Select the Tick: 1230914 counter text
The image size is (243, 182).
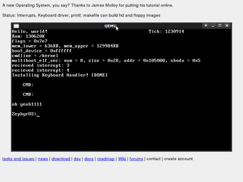(x=166, y=31)
